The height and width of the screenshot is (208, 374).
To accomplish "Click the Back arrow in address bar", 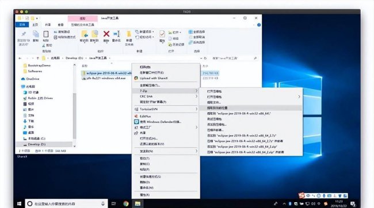I will click(x=20, y=58).
